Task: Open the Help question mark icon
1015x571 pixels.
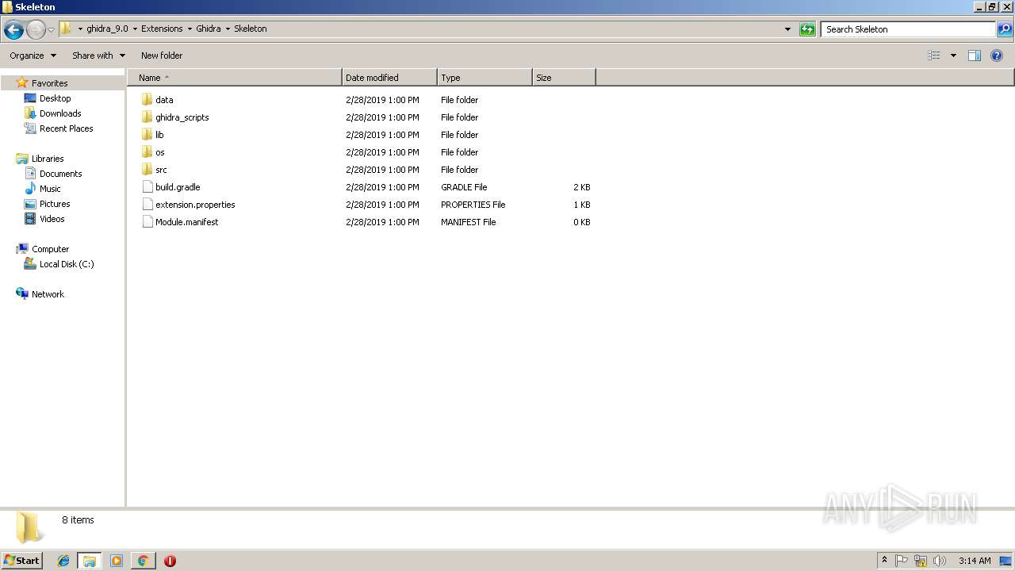Action: point(997,56)
